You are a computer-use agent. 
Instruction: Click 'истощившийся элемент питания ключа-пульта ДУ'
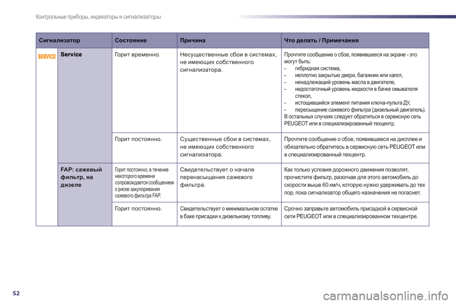(353, 103)
